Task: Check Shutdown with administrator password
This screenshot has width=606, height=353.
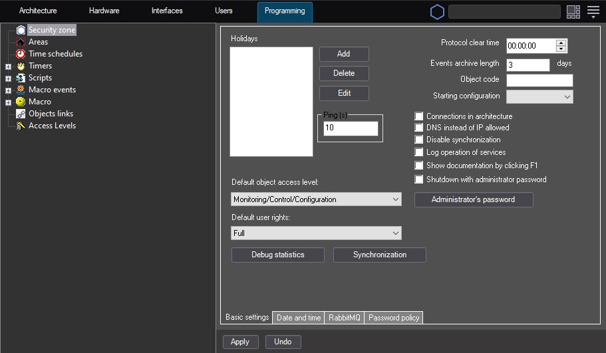Action: pyautogui.click(x=419, y=179)
